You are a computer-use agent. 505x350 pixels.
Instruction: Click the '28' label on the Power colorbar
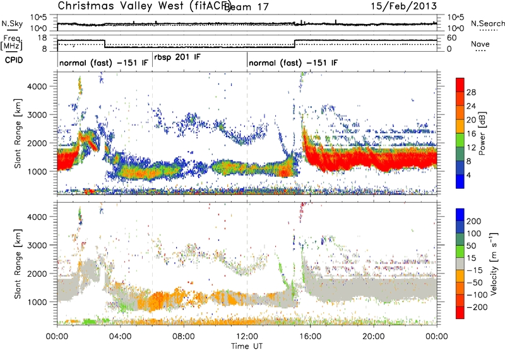point(471,92)
